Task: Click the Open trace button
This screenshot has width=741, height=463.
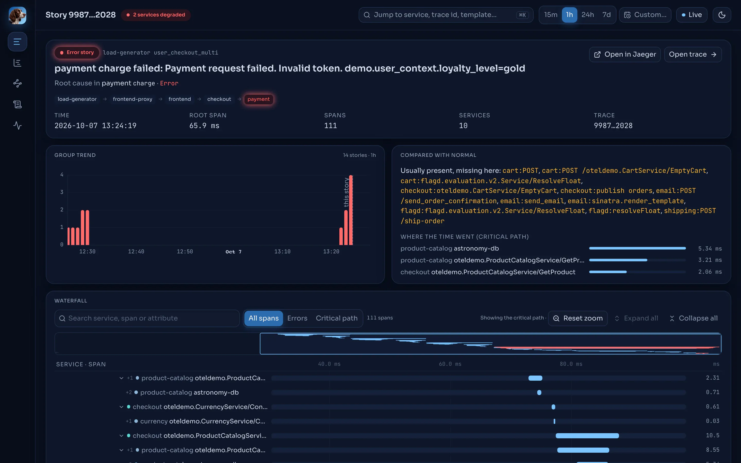Action: point(693,55)
